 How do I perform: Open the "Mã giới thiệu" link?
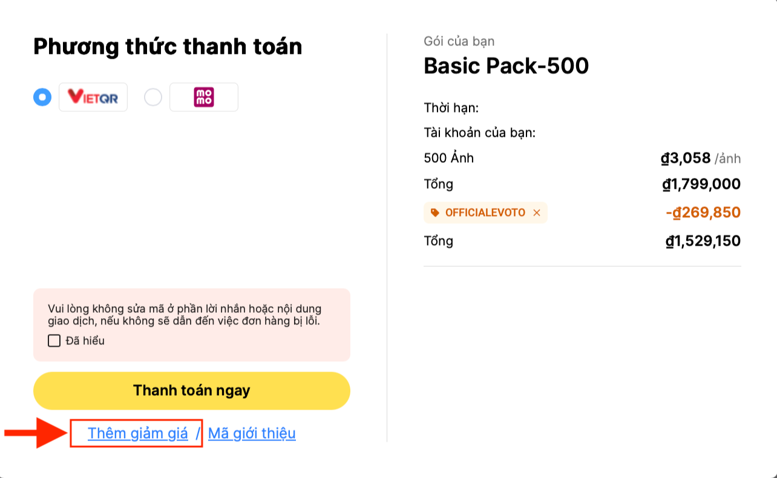[x=252, y=433]
